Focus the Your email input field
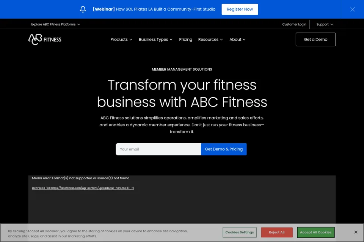Viewport: 364px width, 242px height. pyautogui.click(x=158, y=149)
